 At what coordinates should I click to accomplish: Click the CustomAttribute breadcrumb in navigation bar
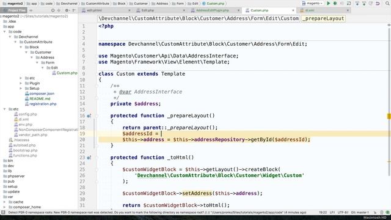point(95,4)
